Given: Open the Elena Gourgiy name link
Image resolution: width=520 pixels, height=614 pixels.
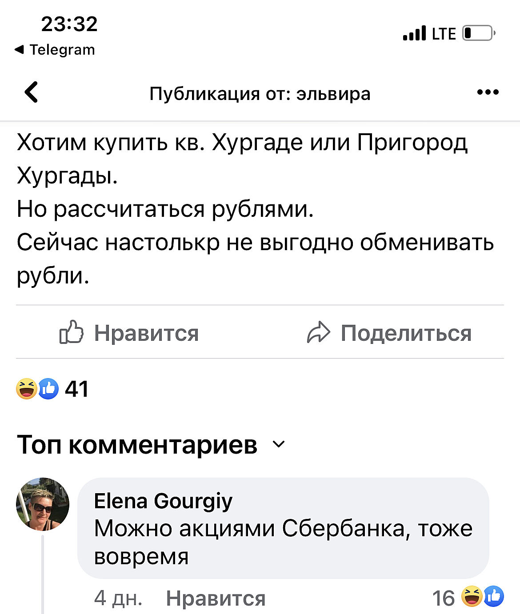Looking at the screenshot, I should (x=163, y=501).
